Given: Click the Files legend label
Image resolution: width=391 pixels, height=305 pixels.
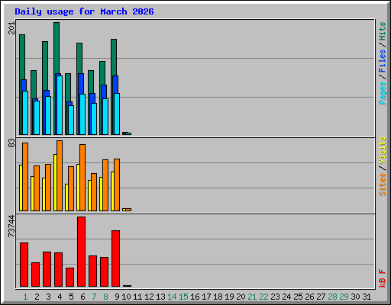Looking at the screenshot, I should point(382,61).
